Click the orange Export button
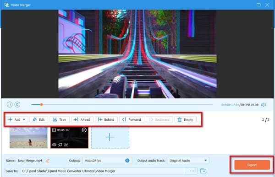This screenshot has height=177, width=275. [252, 165]
